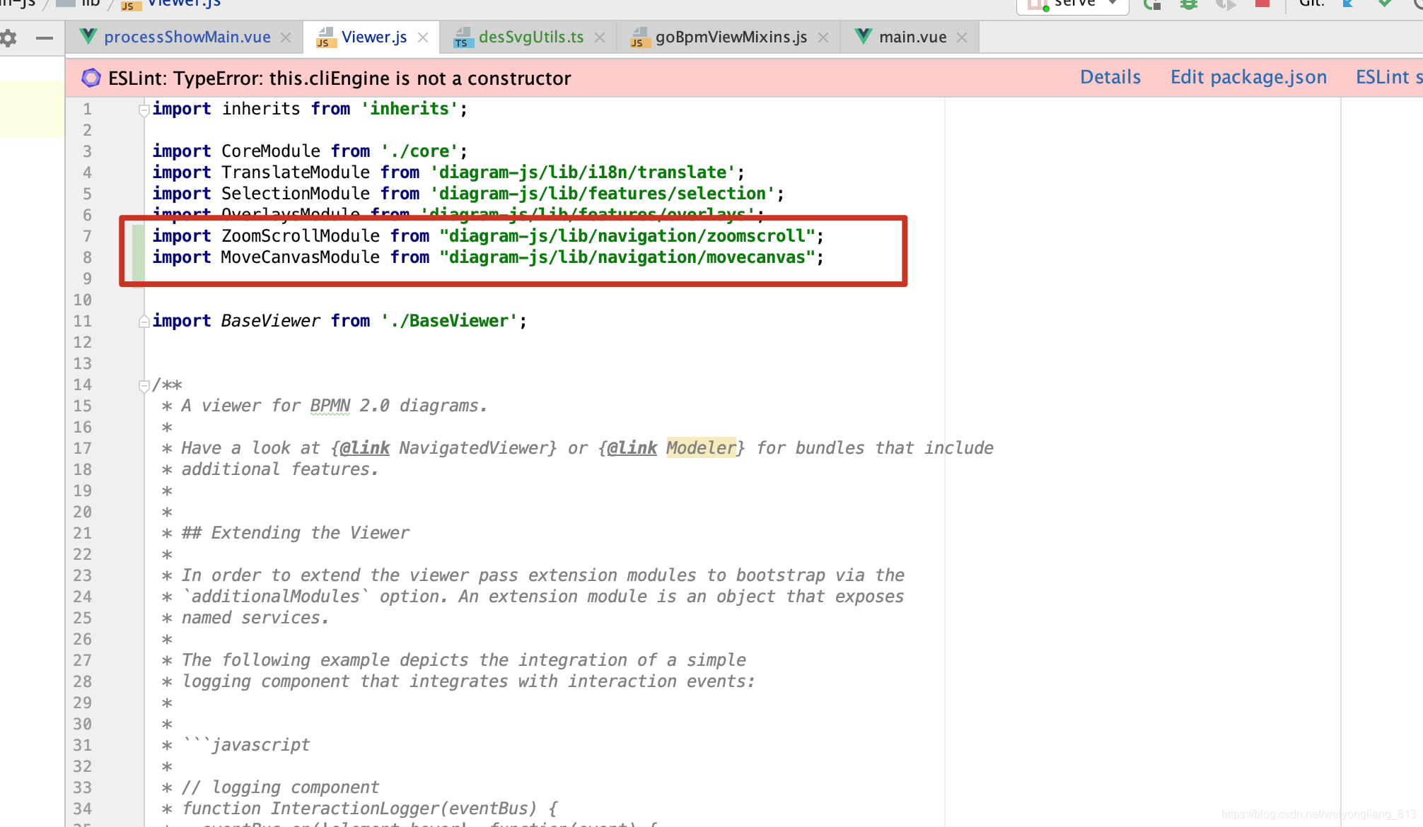This screenshot has height=827, width=1423.
Task: Click MoveCanvasModule on line 8
Action: [301, 257]
